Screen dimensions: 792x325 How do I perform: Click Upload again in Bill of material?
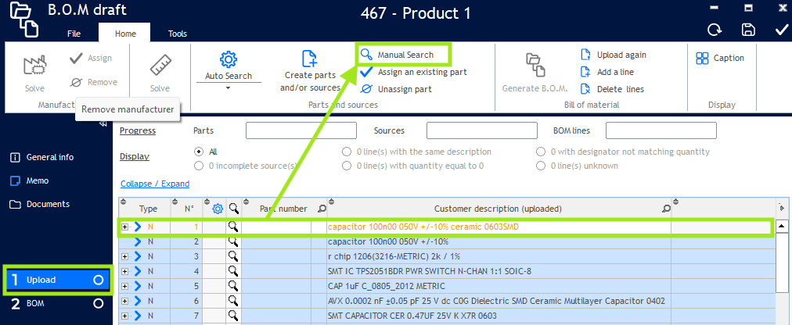(585, 55)
